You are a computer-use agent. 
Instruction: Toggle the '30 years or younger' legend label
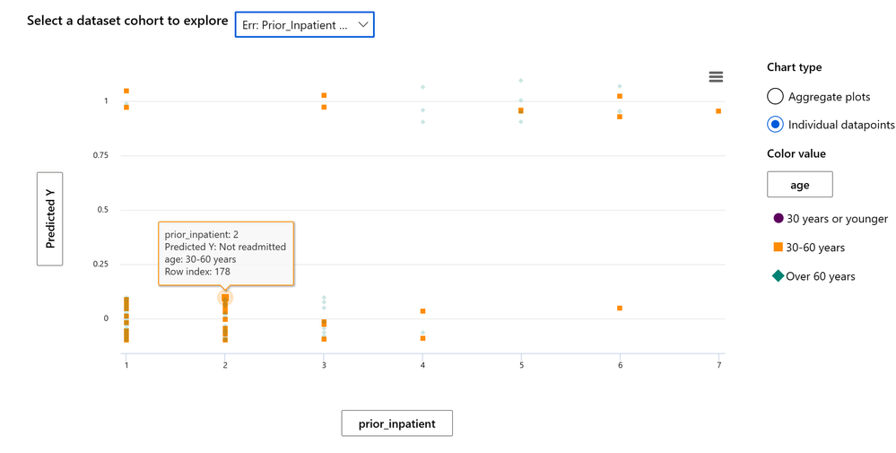[x=837, y=219]
